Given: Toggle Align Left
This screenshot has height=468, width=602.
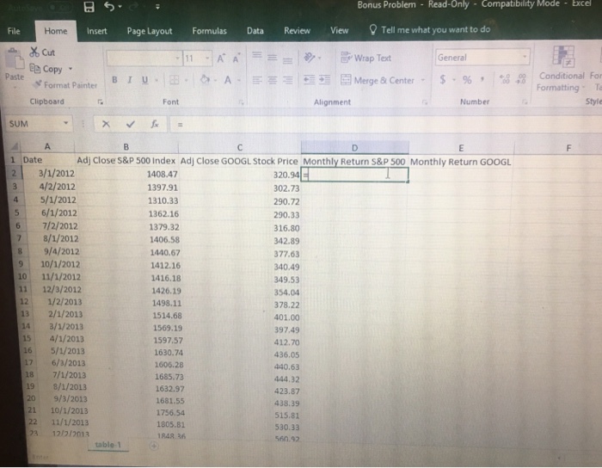Looking at the screenshot, I should 257,80.
